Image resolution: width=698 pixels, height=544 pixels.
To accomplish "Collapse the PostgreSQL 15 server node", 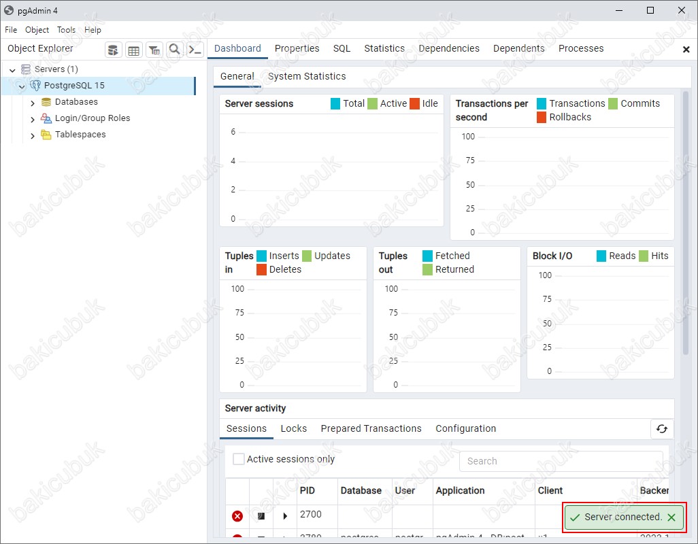I will (x=22, y=86).
